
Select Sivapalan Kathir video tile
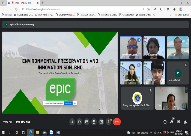(131, 47)
